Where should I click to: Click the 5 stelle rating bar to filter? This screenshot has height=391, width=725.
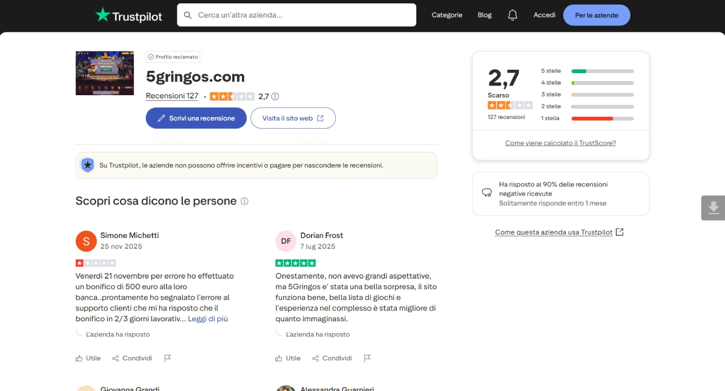tap(602, 71)
